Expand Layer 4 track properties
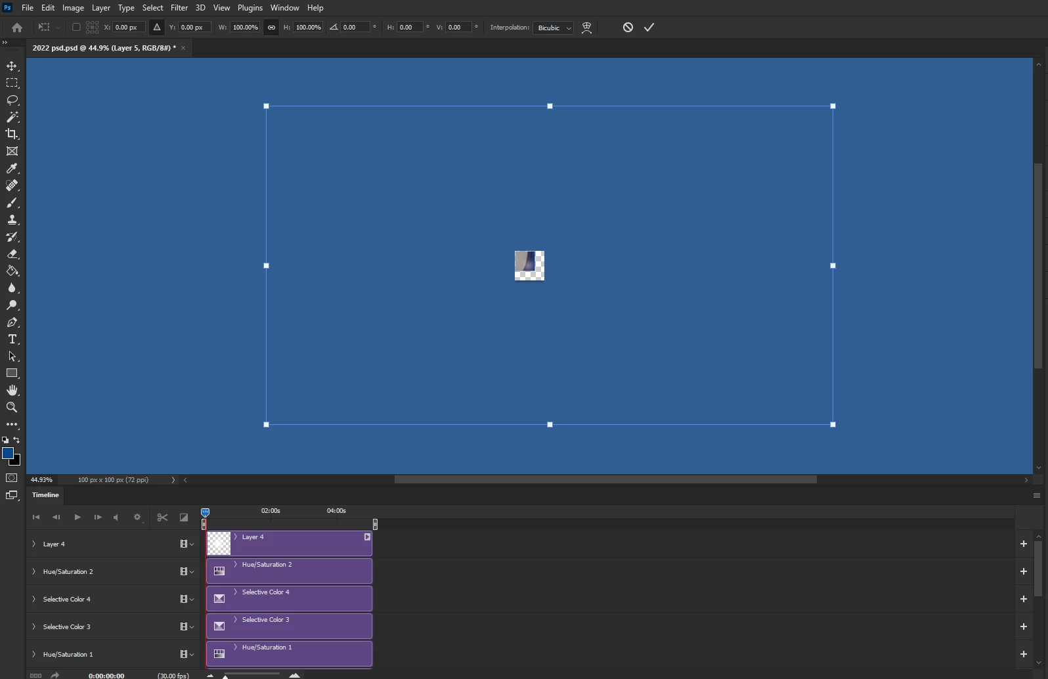Viewport: 1048px width, 679px height. point(33,544)
